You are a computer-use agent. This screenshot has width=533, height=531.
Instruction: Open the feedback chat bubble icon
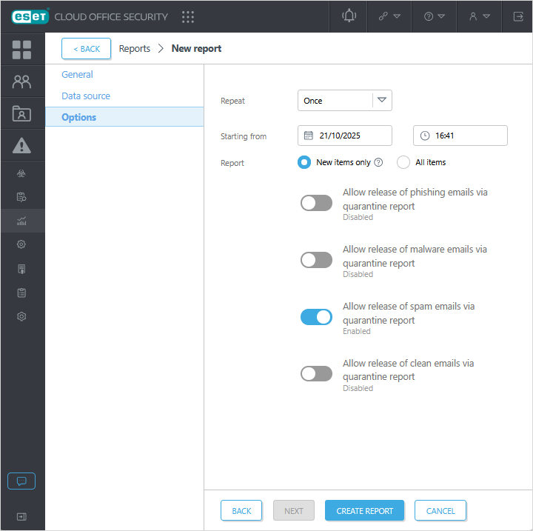(21, 481)
